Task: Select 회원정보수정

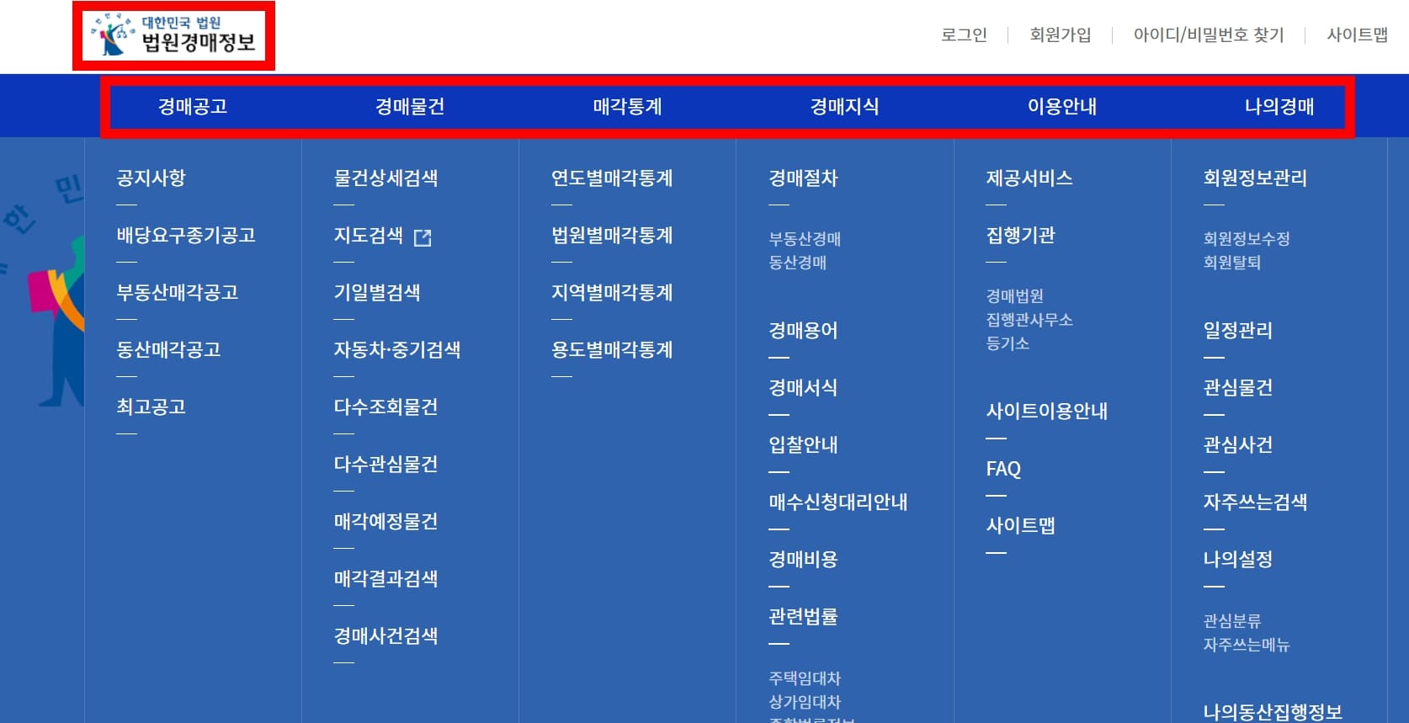Action: (x=1247, y=239)
